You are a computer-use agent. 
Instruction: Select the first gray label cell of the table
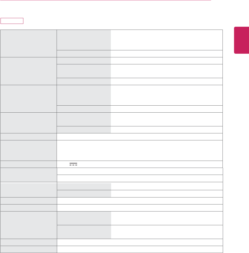tap(29, 43)
